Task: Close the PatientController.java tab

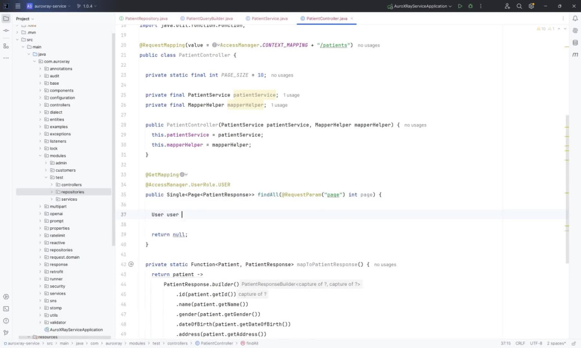Action: pos(352,19)
